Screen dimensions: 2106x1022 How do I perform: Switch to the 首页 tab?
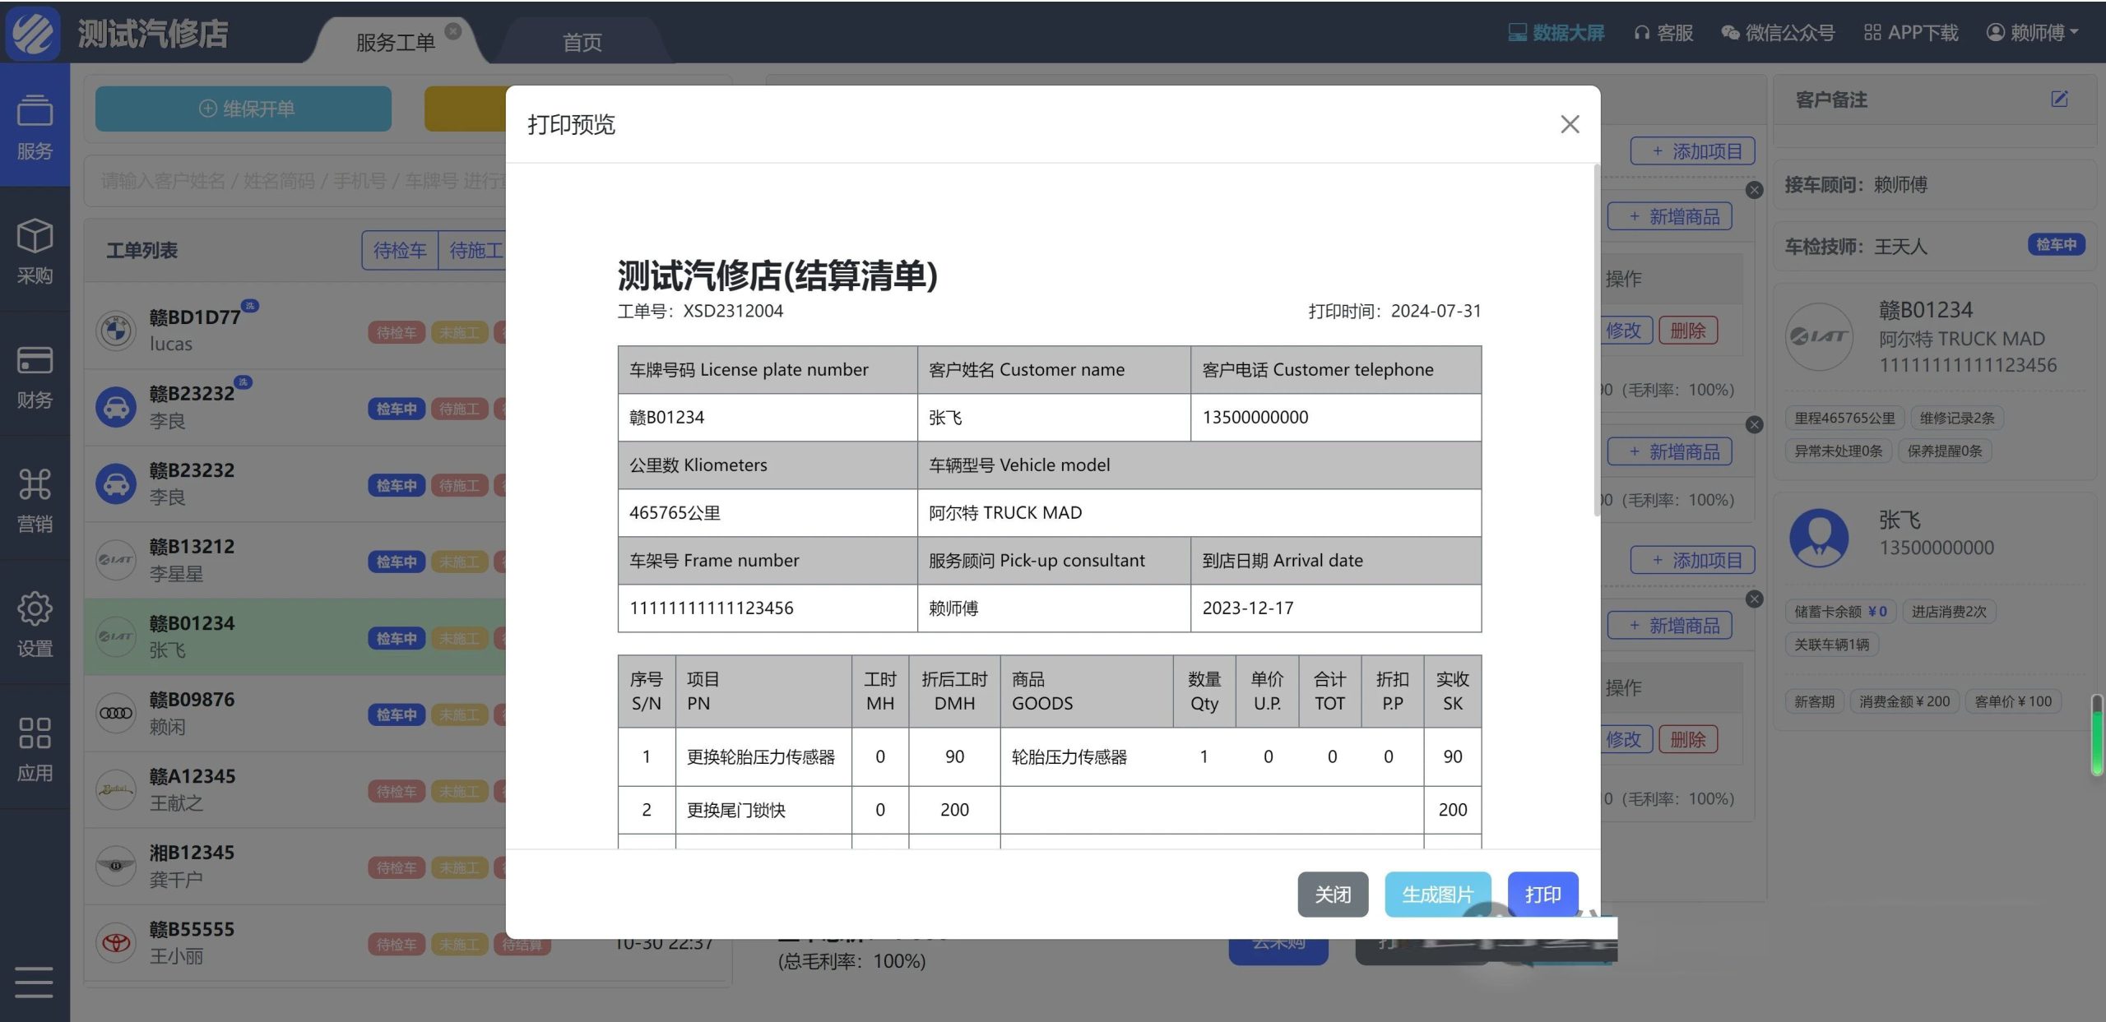(x=582, y=42)
